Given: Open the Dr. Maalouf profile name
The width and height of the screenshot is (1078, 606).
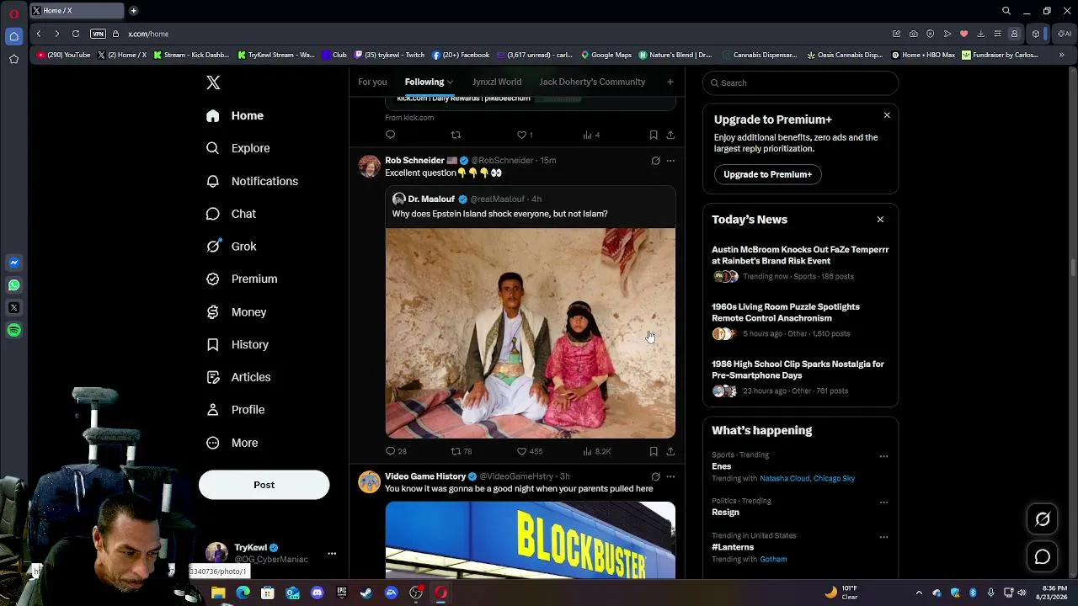Looking at the screenshot, I should point(431,199).
